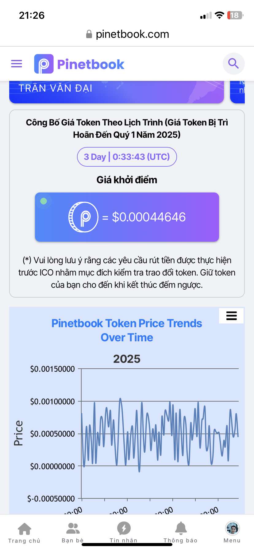Tap the Pinetbook Token Price Trends title
This screenshot has height=551, width=254.
pos(127,330)
